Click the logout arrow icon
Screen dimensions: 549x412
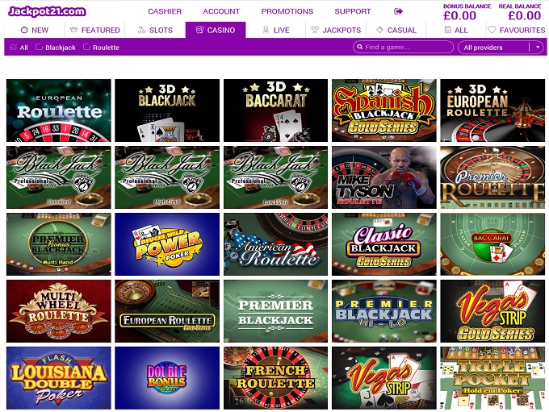click(x=398, y=11)
